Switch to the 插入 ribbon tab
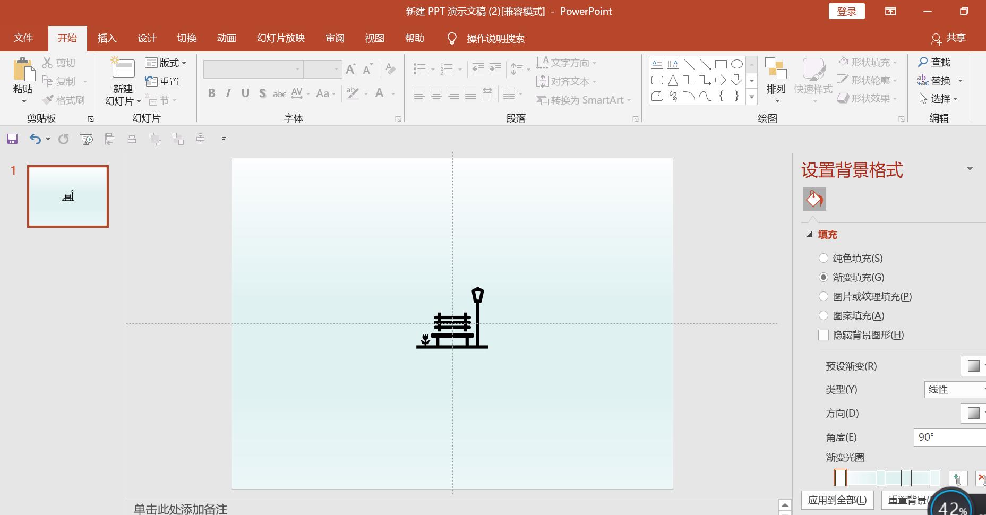 (107, 38)
